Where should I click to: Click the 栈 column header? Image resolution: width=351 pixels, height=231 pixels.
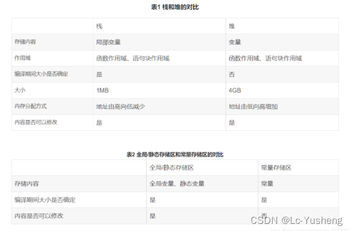coord(99,26)
